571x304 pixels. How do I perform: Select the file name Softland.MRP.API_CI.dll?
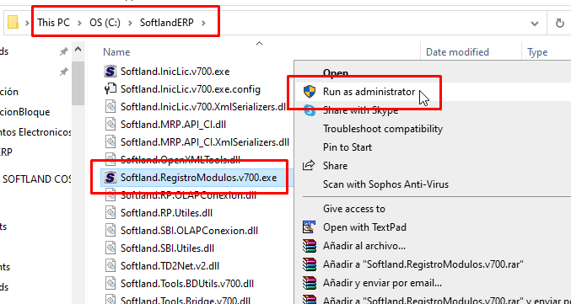point(173,125)
